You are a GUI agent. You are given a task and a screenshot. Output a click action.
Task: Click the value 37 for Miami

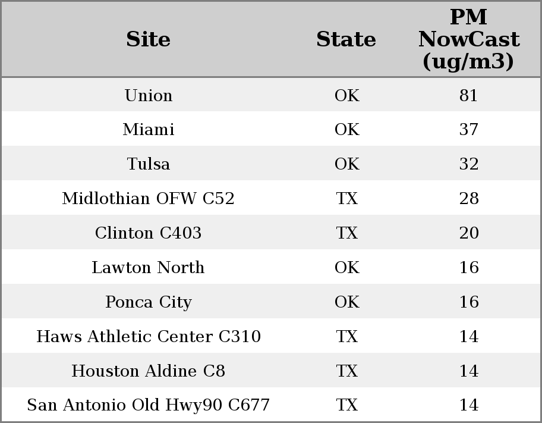(469, 130)
